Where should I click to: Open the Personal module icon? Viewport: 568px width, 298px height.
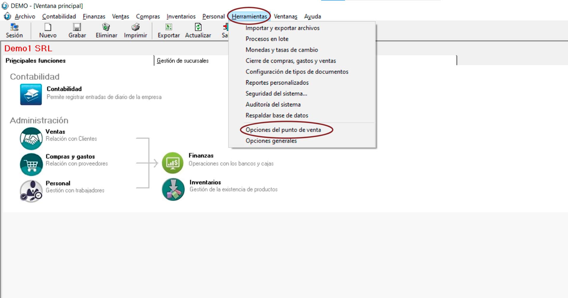[x=31, y=191]
